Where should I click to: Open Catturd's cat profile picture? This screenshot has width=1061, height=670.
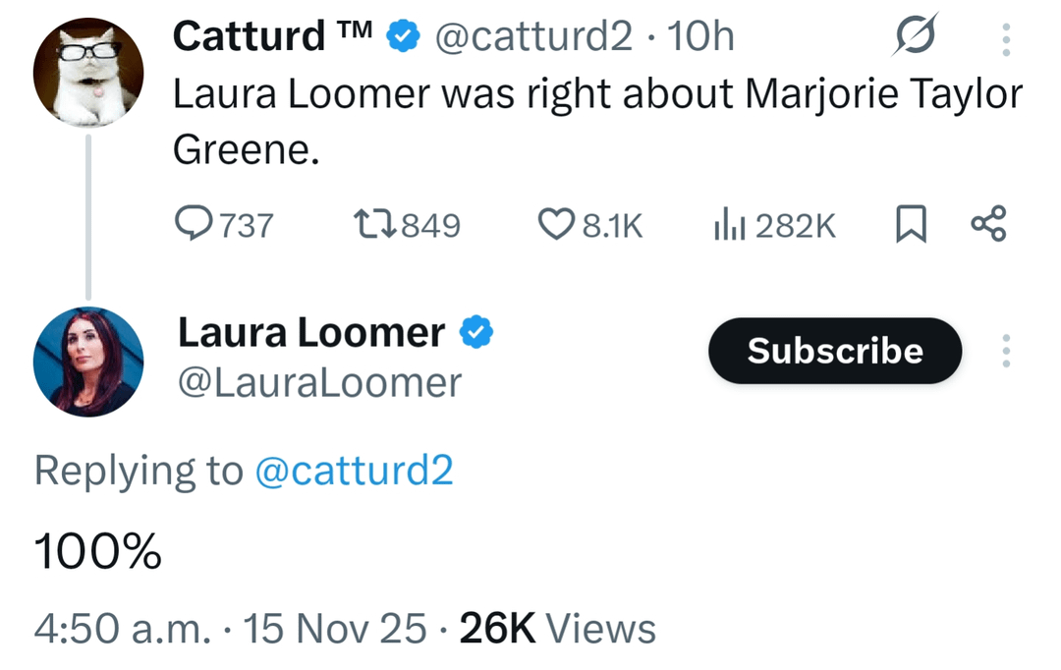coord(88,71)
